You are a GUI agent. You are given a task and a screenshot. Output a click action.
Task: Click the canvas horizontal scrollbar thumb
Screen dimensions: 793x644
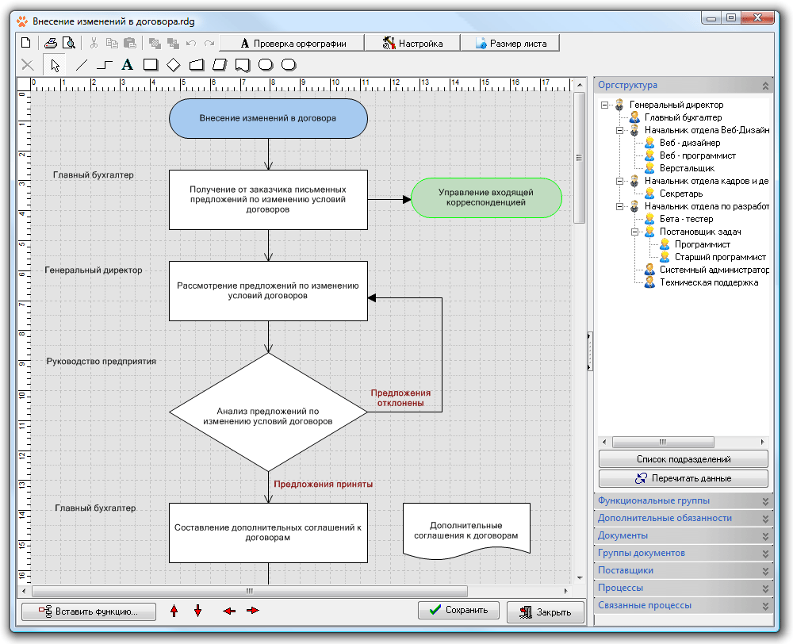(250, 591)
